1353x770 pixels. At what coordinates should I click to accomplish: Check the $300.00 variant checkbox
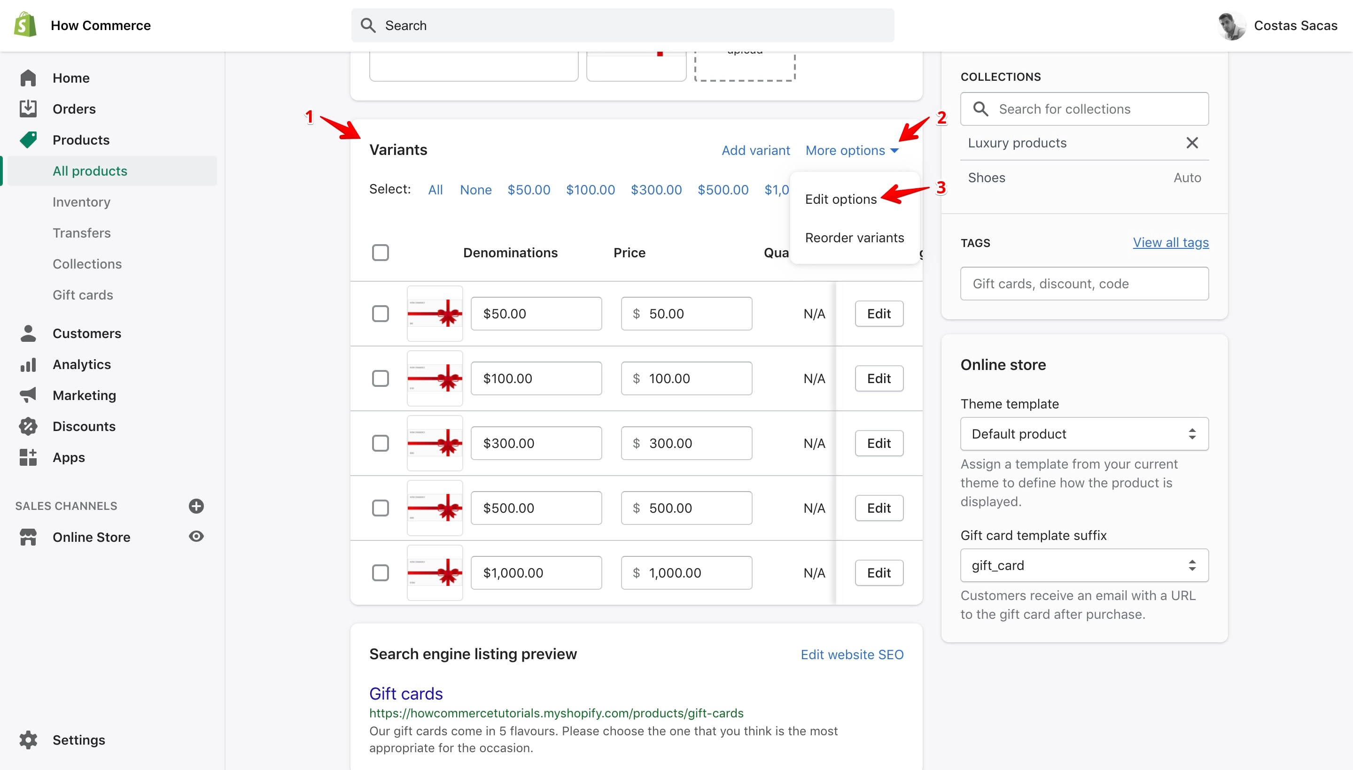click(x=381, y=443)
